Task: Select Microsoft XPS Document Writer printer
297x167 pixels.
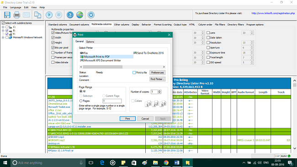Action: pyautogui.click(x=101, y=61)
